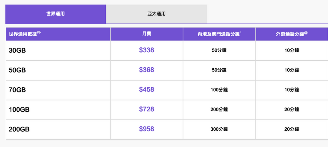Viewport: 328px width, 147px height.
Task: Switch to the 世界通用 tab
Action: tap(55, 14)
